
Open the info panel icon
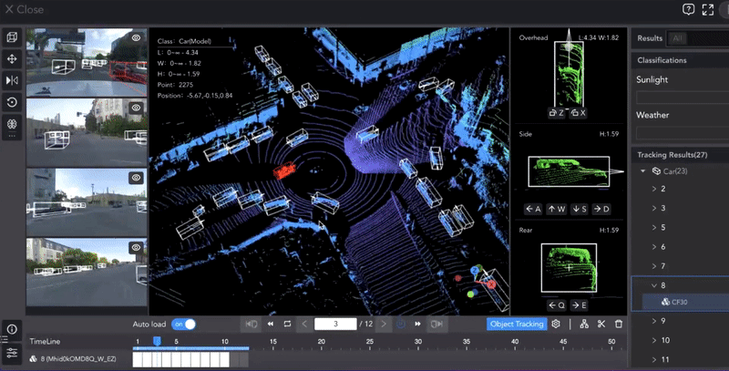(12, 329)
